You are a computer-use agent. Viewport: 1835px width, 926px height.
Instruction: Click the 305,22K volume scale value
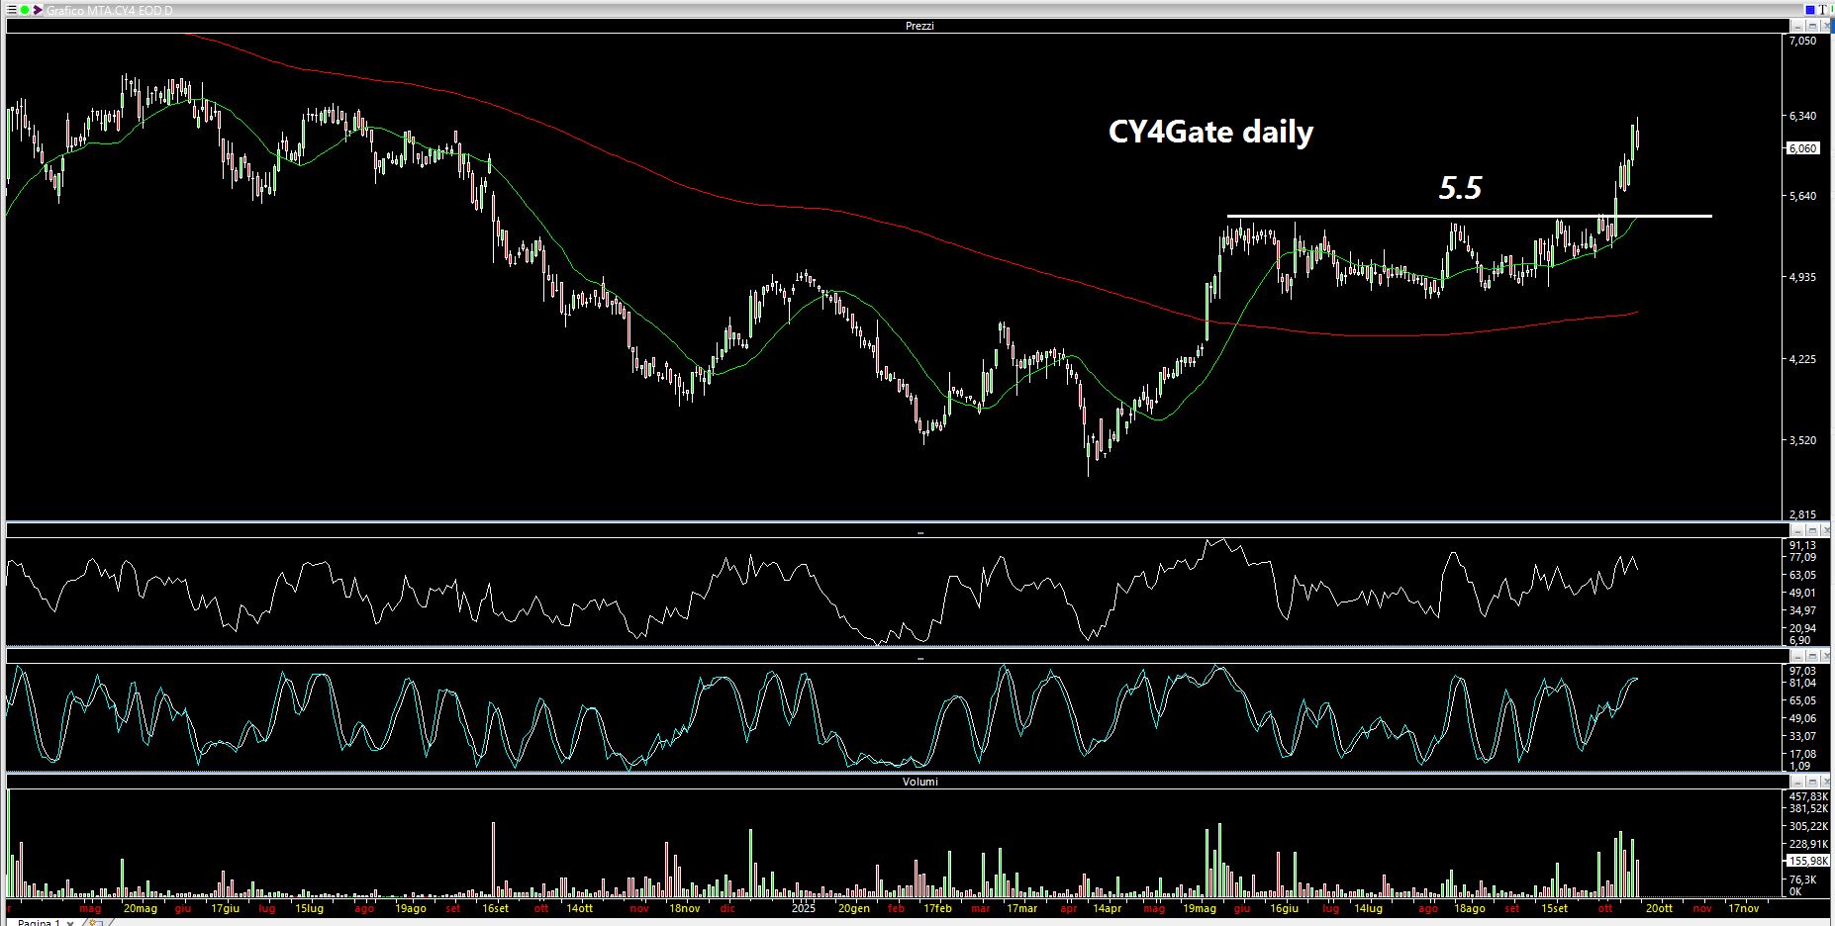click(1808, 826)
